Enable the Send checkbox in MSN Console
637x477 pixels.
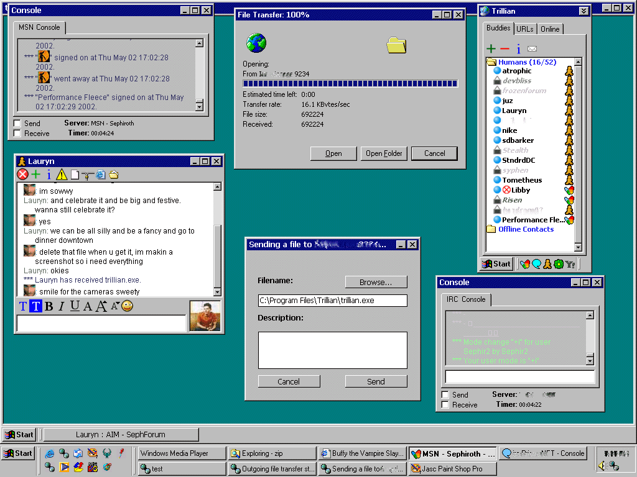[17, 124]
